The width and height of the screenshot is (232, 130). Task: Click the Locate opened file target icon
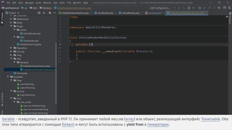(x=39, y=13)
